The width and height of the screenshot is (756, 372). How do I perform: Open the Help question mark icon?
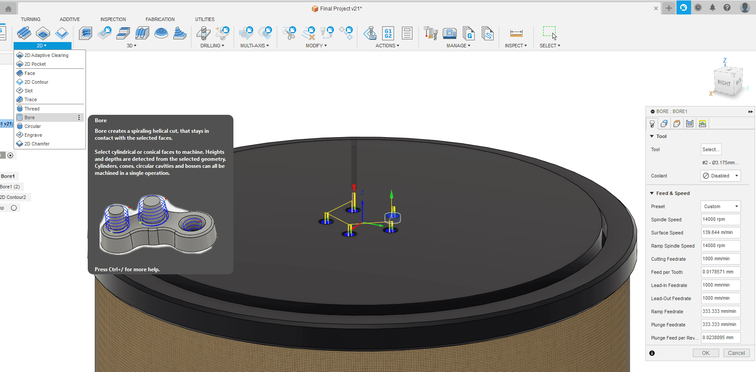pos(727,7)
